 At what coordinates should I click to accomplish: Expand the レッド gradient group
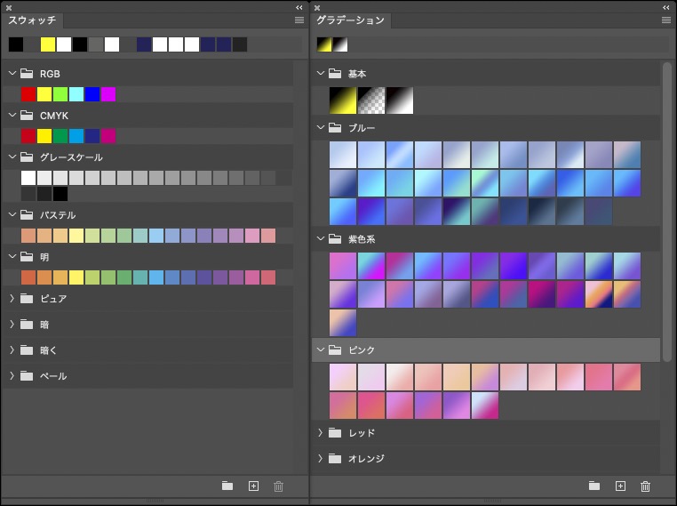(320, 432)
